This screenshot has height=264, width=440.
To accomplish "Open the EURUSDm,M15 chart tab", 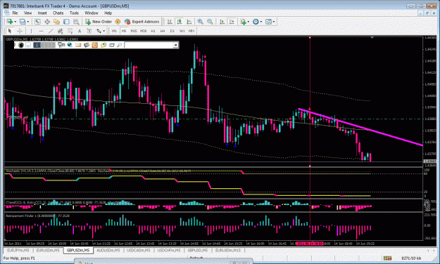I will 228,250.
